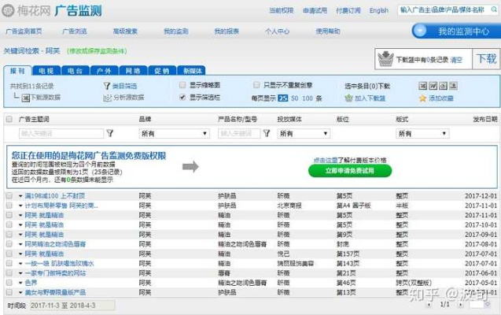Show 100 records per page
The image size is (501, 315).
tap(308, 98)
